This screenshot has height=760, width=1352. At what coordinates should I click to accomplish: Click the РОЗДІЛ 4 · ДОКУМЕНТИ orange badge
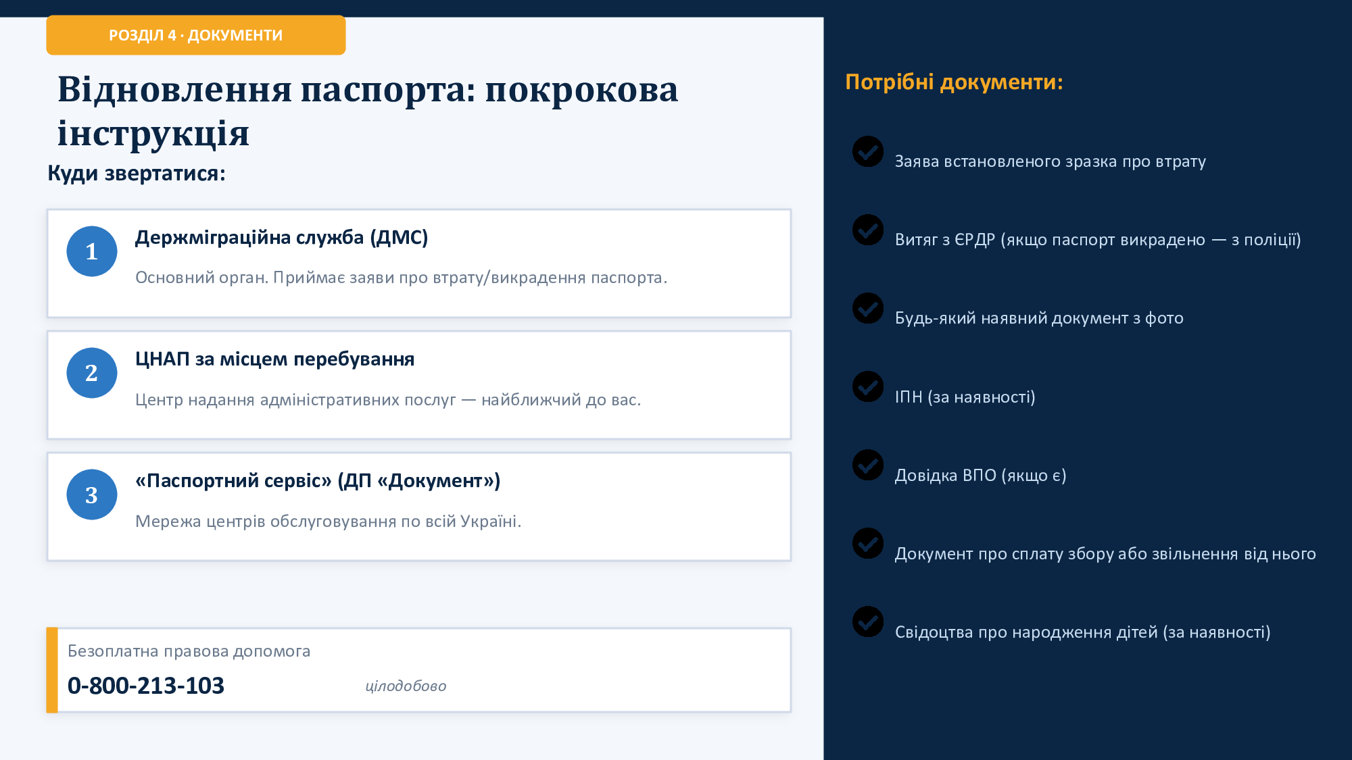(196, 35)
